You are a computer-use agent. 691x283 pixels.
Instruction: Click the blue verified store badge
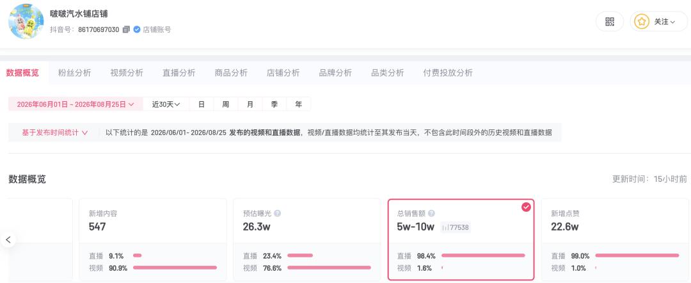pos(137,29)
